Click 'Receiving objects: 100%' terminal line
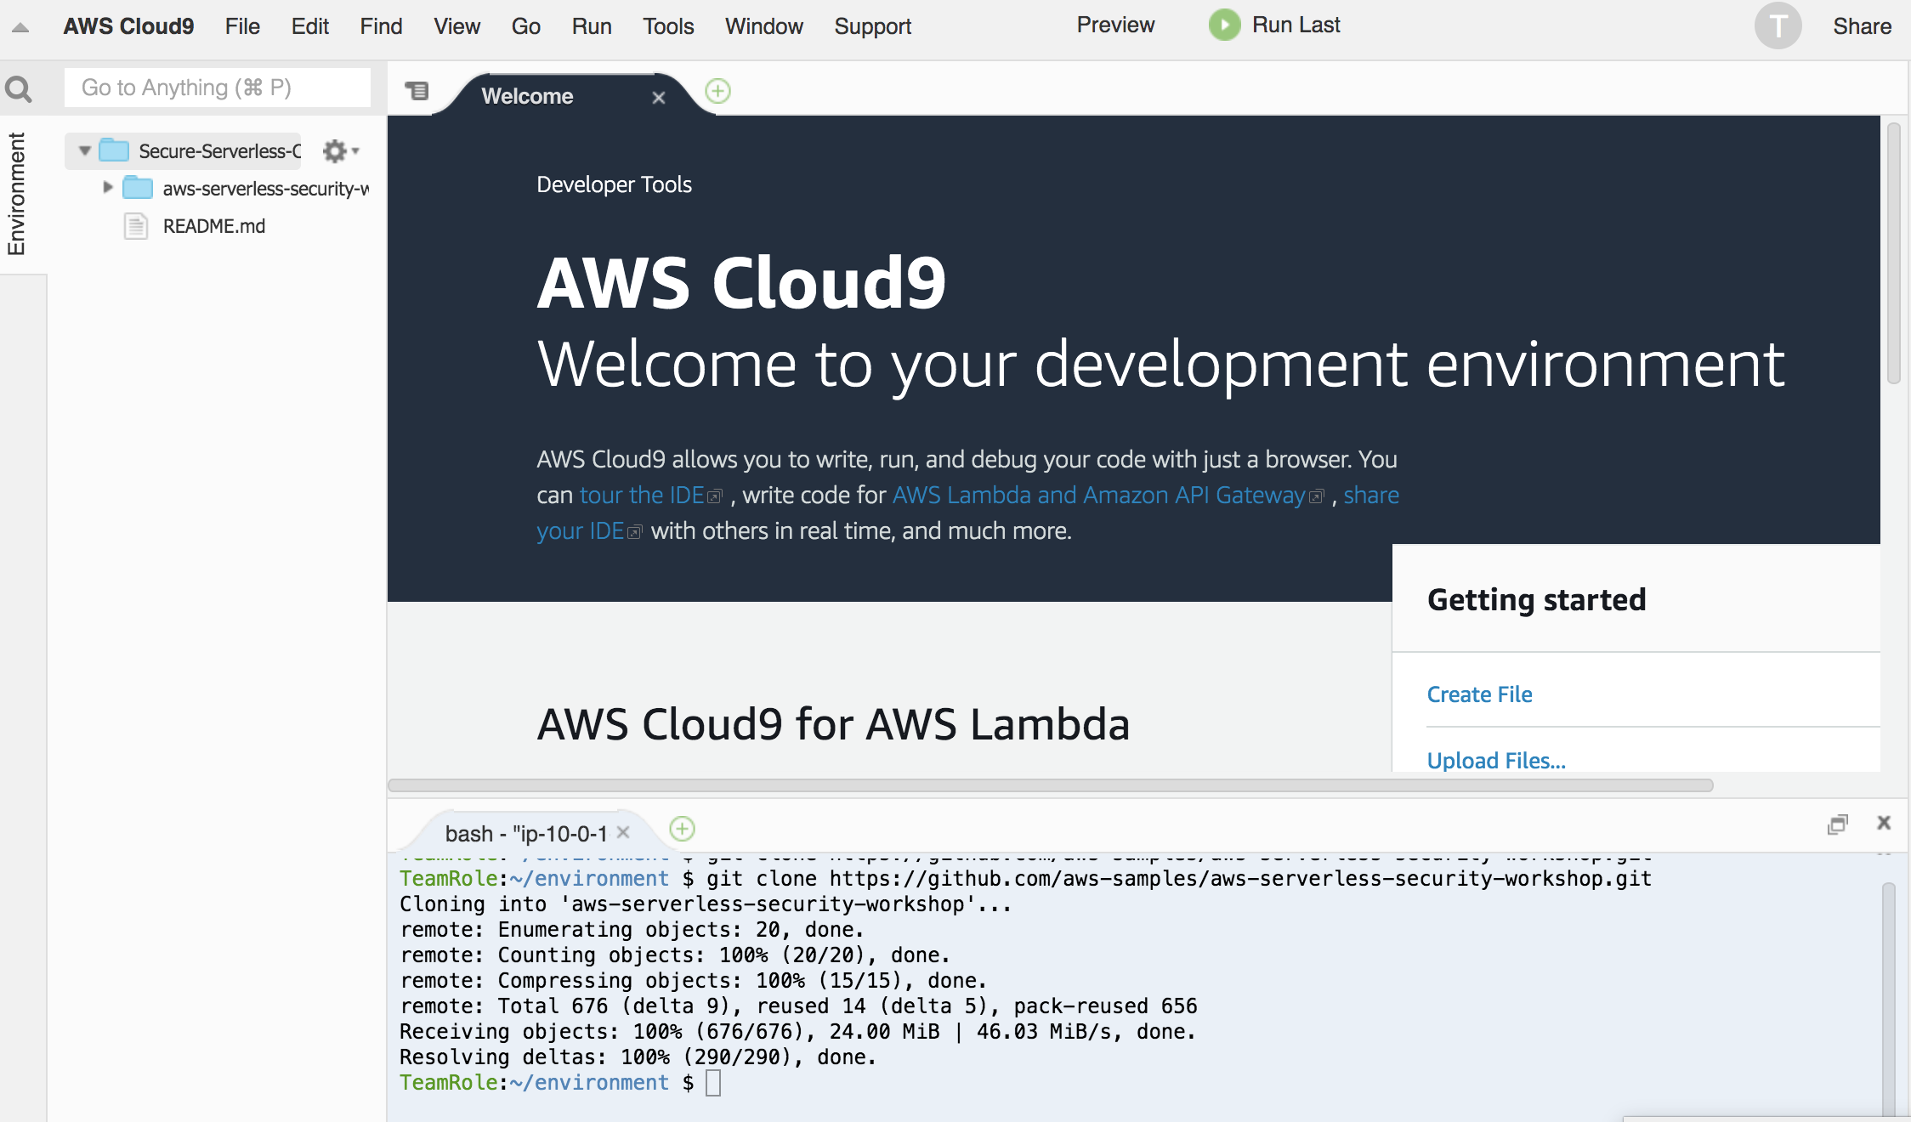 coord(797,1032)
